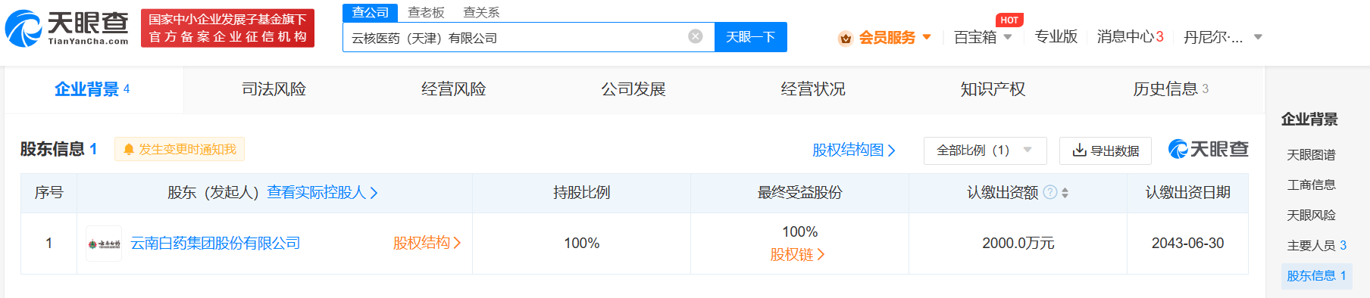This screenshot has width=1370, height=298.
Task: Open 云南白药集团股份有限公司 company link
Action: [215, 243]
